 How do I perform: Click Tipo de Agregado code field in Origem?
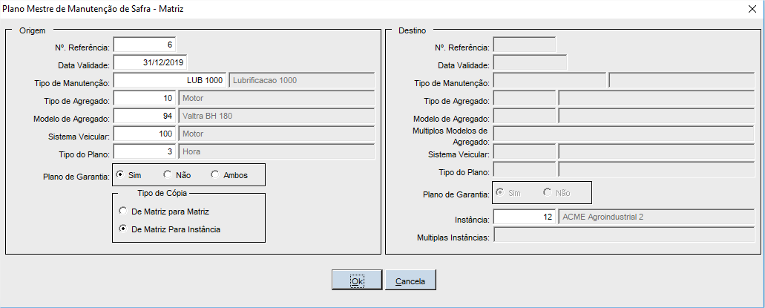coord(144,98)
